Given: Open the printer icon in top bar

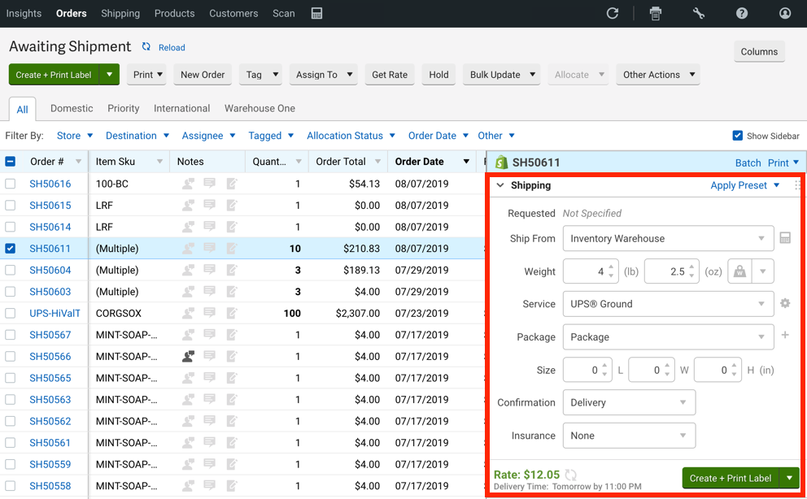Looking at the screenshot, I should (656, 14).
